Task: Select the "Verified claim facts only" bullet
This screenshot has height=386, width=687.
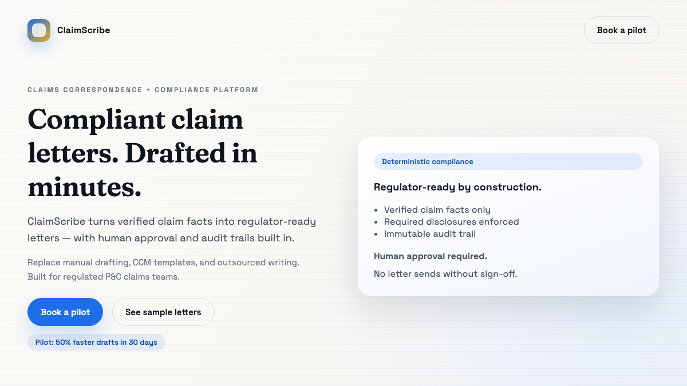Action: tap(437, 210)
